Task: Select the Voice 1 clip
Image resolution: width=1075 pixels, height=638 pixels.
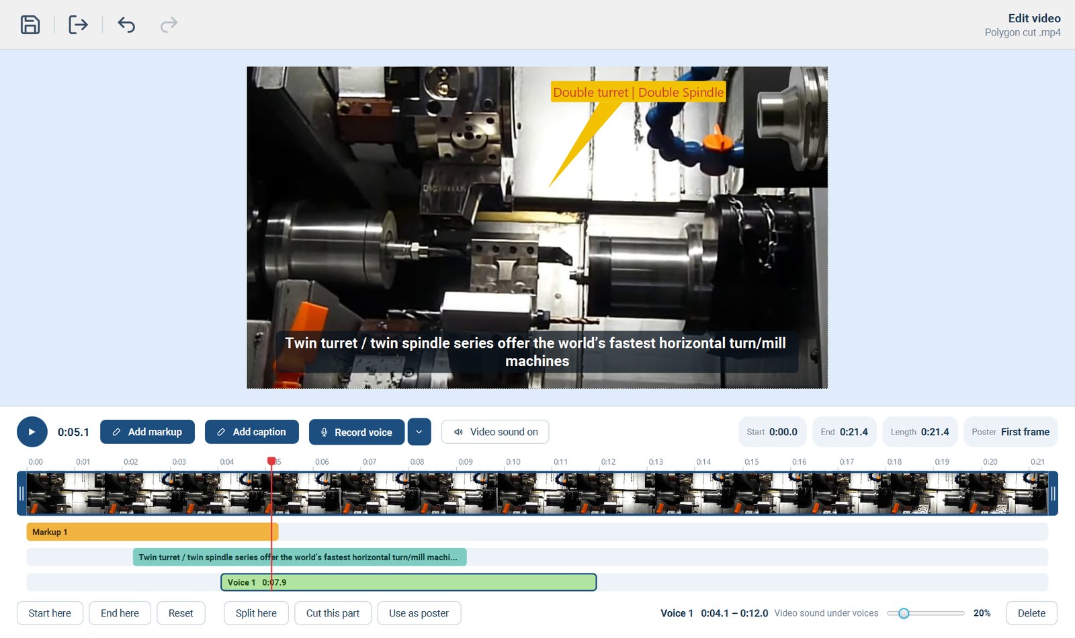Action: (408, 582)
